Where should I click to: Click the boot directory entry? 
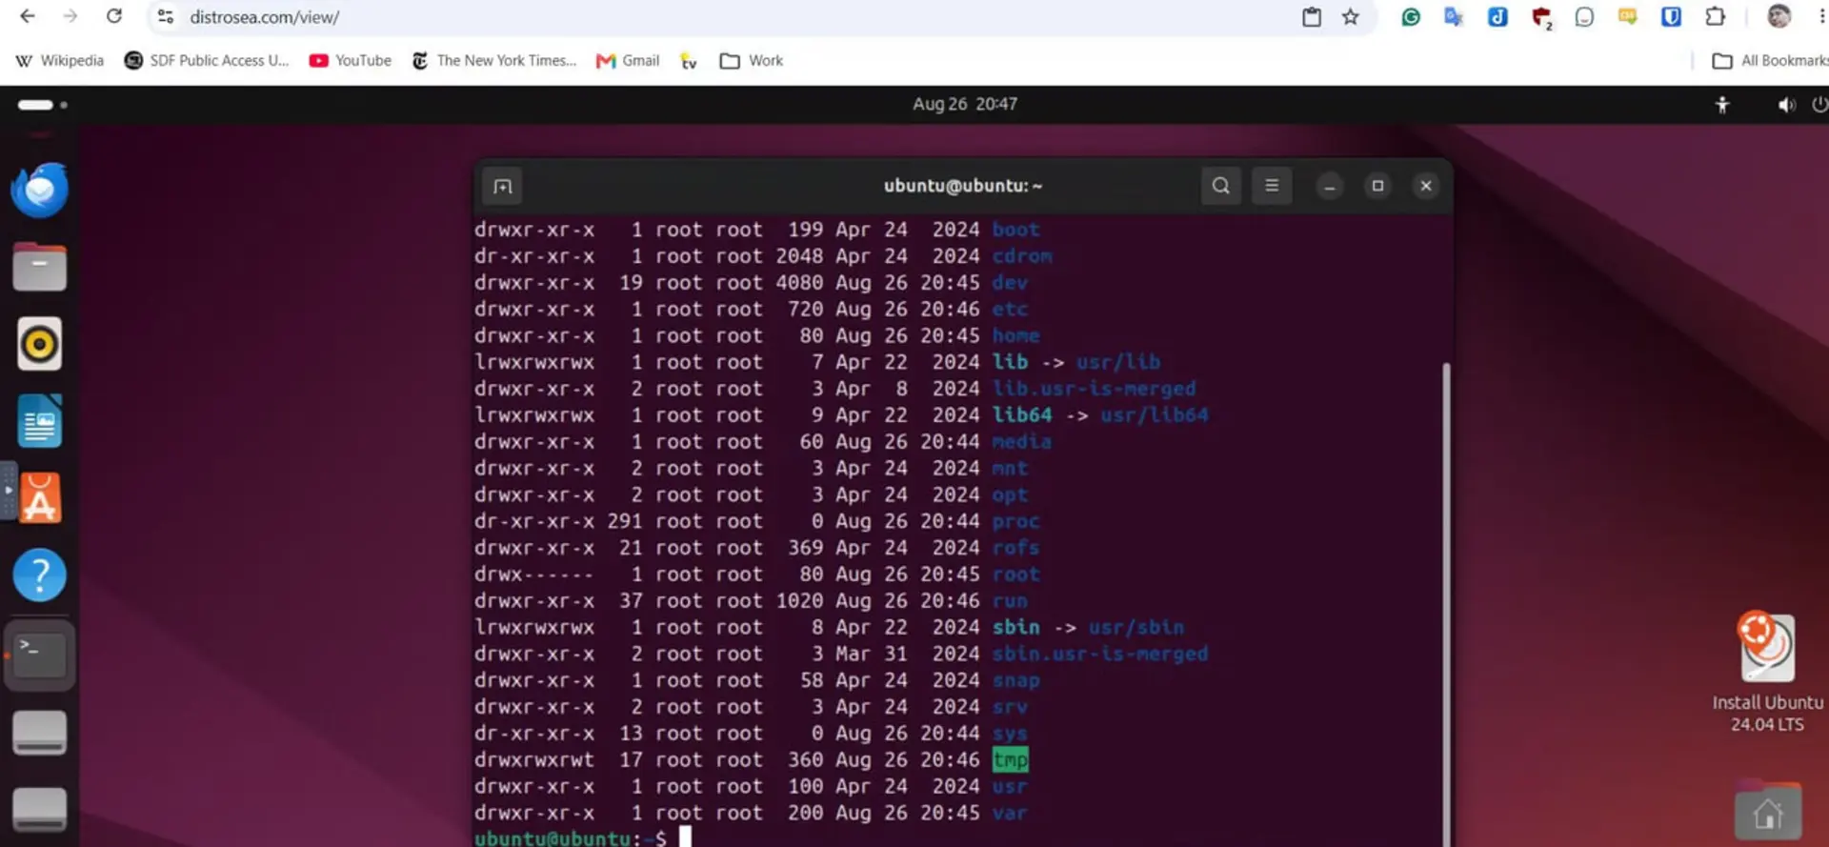pos(1015,230)
